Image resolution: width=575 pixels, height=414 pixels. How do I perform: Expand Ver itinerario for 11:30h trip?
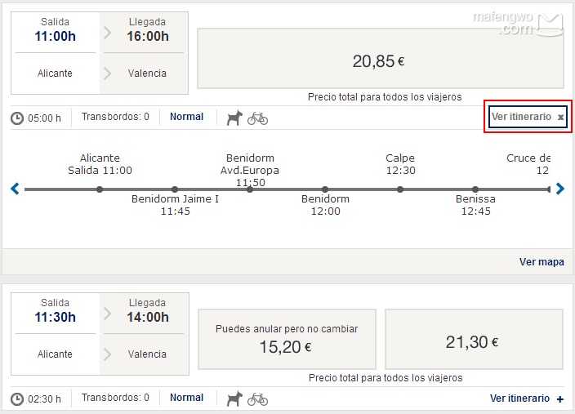tap(527, 398)
